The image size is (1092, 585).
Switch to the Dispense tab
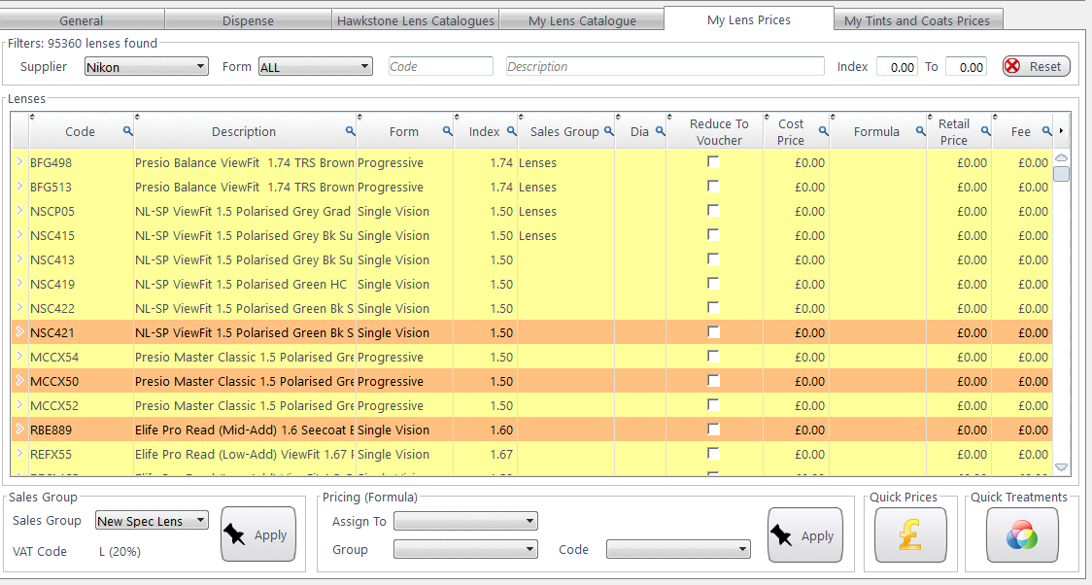(x=248, y=20)
